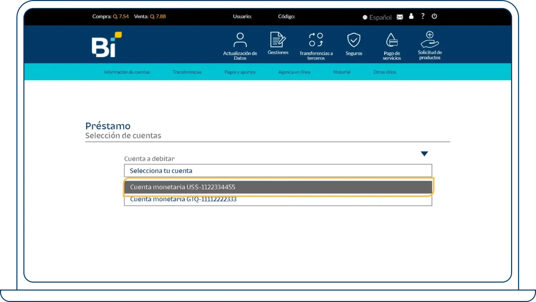Viewport: 536px width, 302px height.
Task: Click the Gestiones document icon
Action: point(278,40)
